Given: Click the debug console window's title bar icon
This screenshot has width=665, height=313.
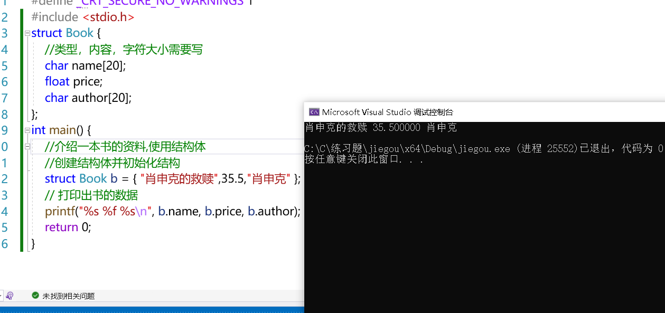Looking at the screenshot, I should coord(314,112).
